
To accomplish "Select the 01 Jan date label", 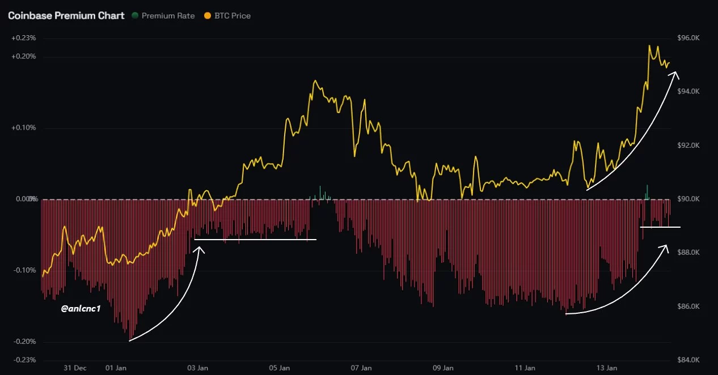I will point(116,368).
